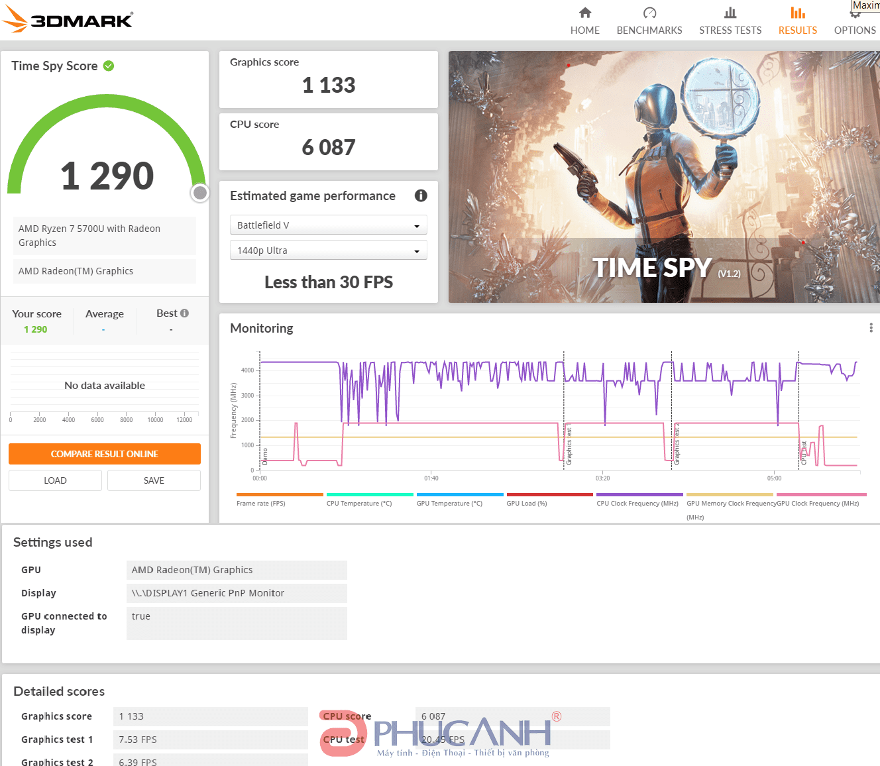Toggle GPU Clock Frequency legend
This screenshot has width=880, height=766.
[821, 500]
